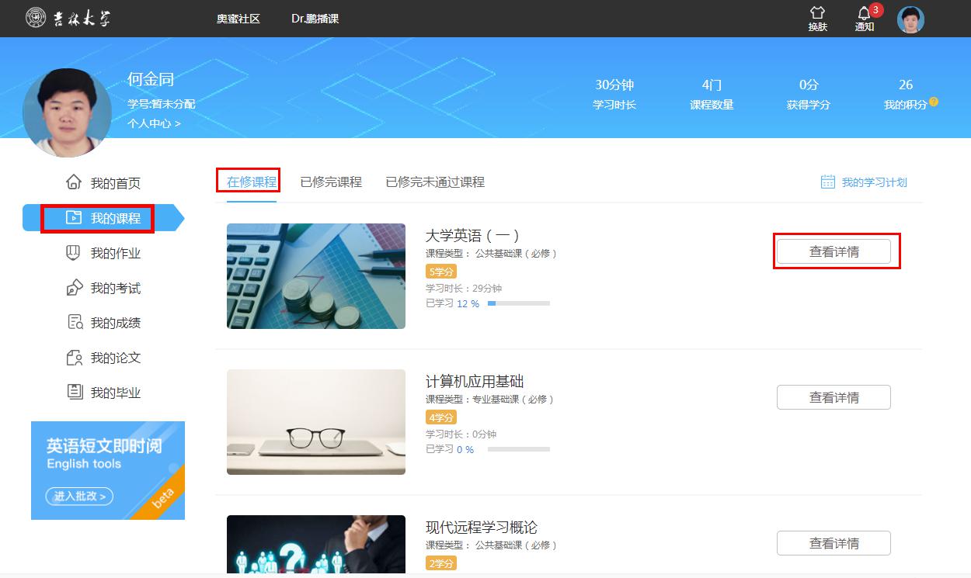Image resolution: width=971 pixels, height=578 pixels.
Task: Open the 通知 notification bell
Action: tap(864, 13)
